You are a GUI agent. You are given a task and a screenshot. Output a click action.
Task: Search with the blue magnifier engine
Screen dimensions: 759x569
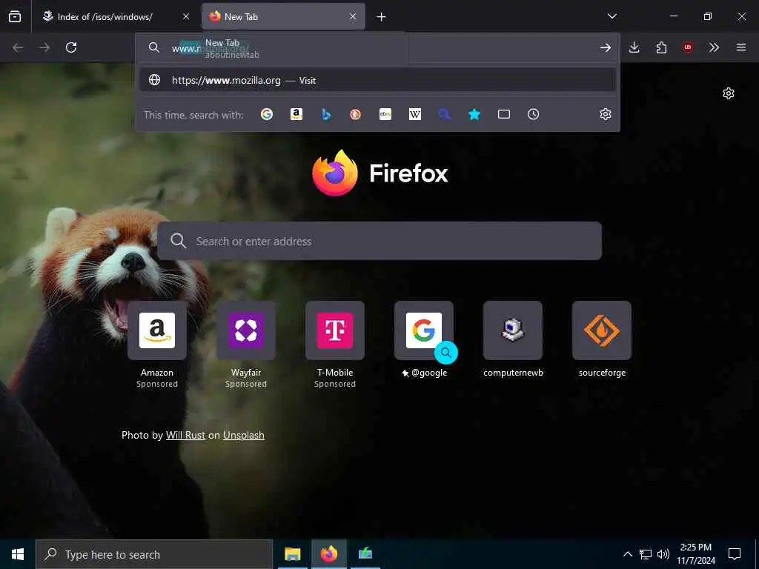click(x=445, y=114)
